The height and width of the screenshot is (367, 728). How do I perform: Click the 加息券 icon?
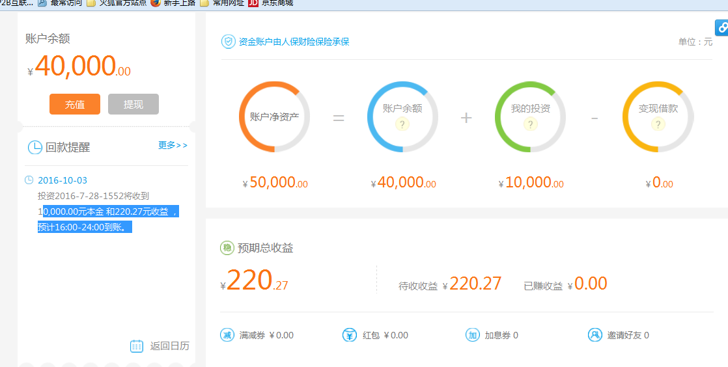click(473, 335)
